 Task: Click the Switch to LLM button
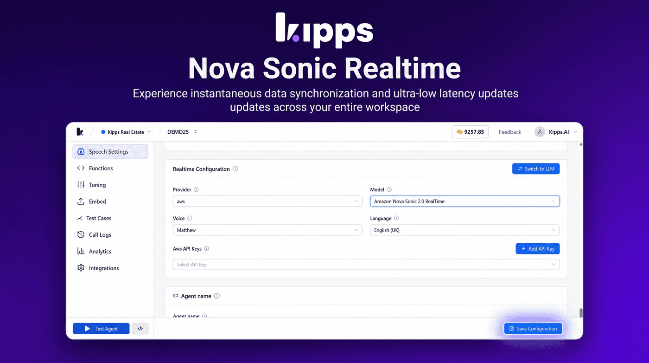(536, 169)
